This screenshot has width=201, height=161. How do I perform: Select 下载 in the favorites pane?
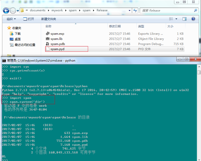pyautogui.click(x=17, y=34)
